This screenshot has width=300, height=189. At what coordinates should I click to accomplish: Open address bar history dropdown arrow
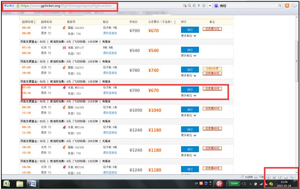click(x=210, y=6)
